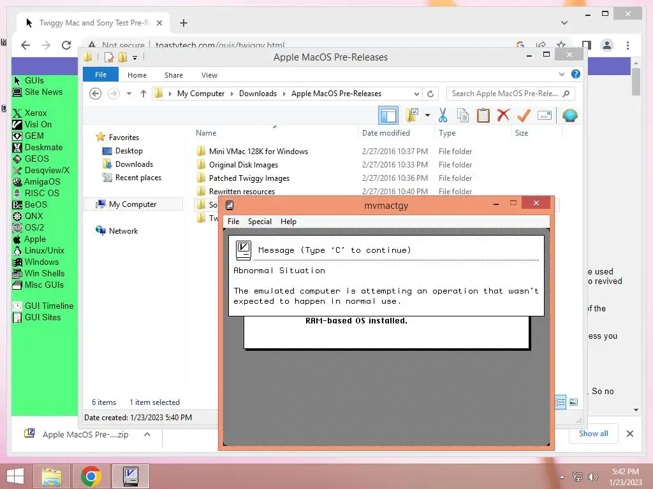
Task: Select My Computer breadcrumb in address bar
Action: point(201,94)
